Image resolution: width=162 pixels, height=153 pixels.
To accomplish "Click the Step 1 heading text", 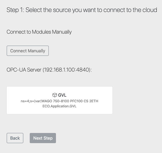I will [82, 10].
